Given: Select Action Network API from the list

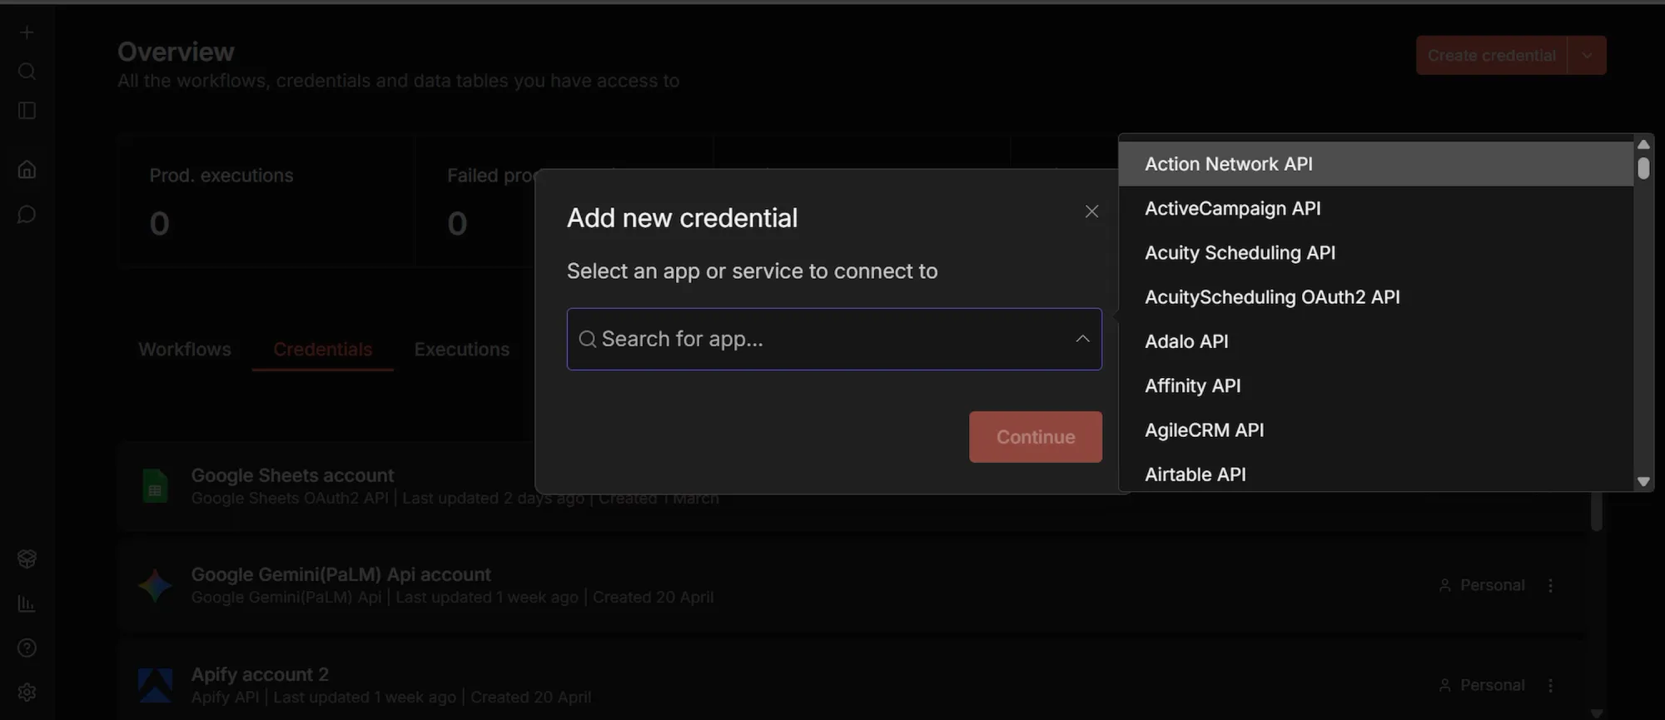Looking at the screenshot, I should [1375, 164].
